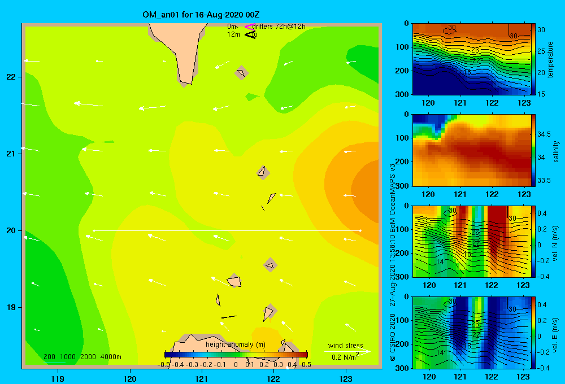Click the orange high anomaly center on the map's east edge

coord(366,191)
